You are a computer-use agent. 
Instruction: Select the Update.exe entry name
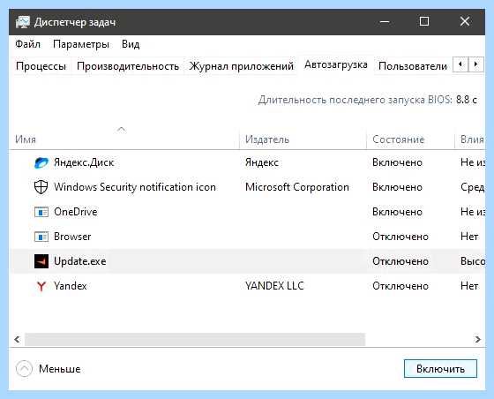point(80,261)
